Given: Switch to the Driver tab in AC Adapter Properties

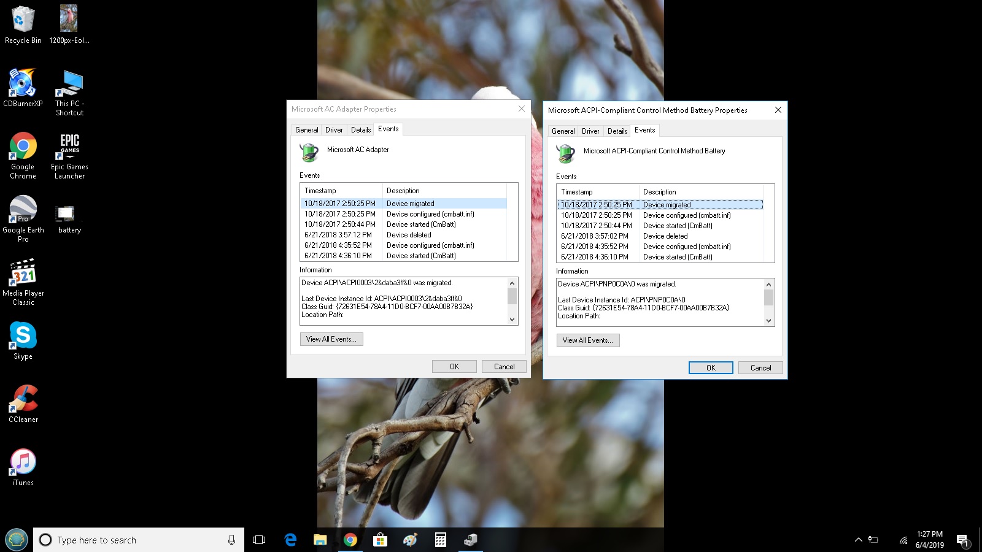Looking at the screenshot, I should [x=334, y=129].
